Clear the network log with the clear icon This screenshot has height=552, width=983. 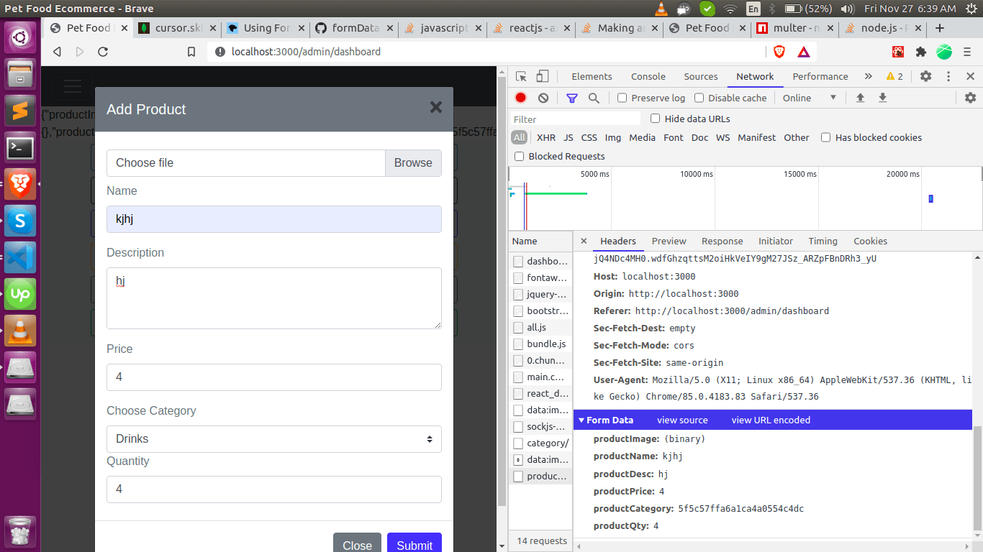pyautogui.click(x=543, y=98)
